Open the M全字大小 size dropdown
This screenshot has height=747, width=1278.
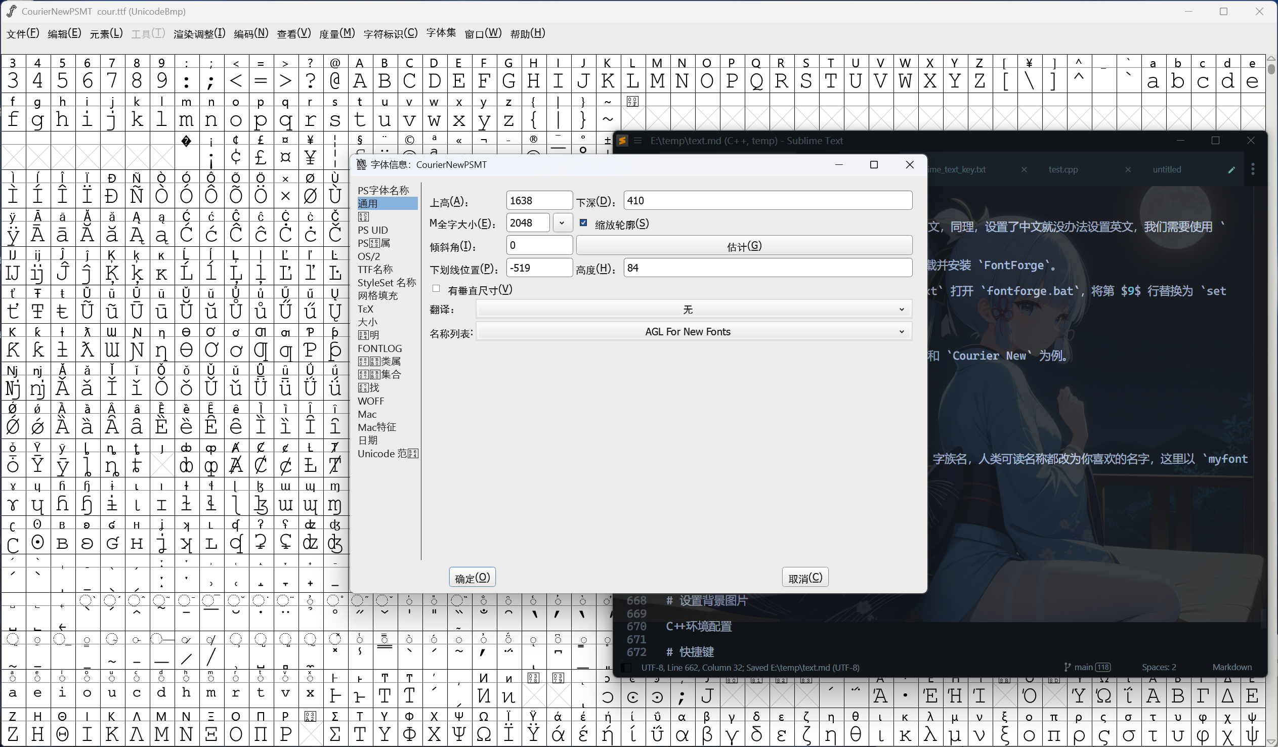pyautogui.click(x=562, y=223)
